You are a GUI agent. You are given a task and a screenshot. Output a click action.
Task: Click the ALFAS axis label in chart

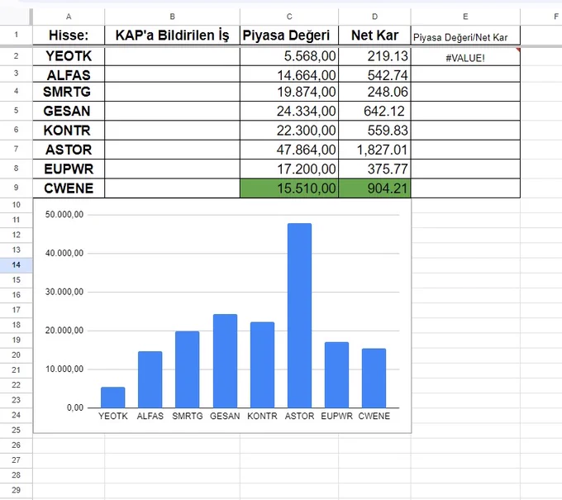(x=150, y=417)
